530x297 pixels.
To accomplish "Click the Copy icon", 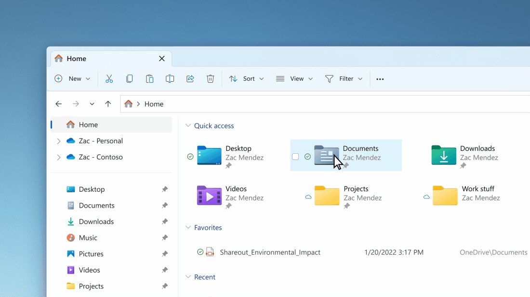I will (129, 78).
